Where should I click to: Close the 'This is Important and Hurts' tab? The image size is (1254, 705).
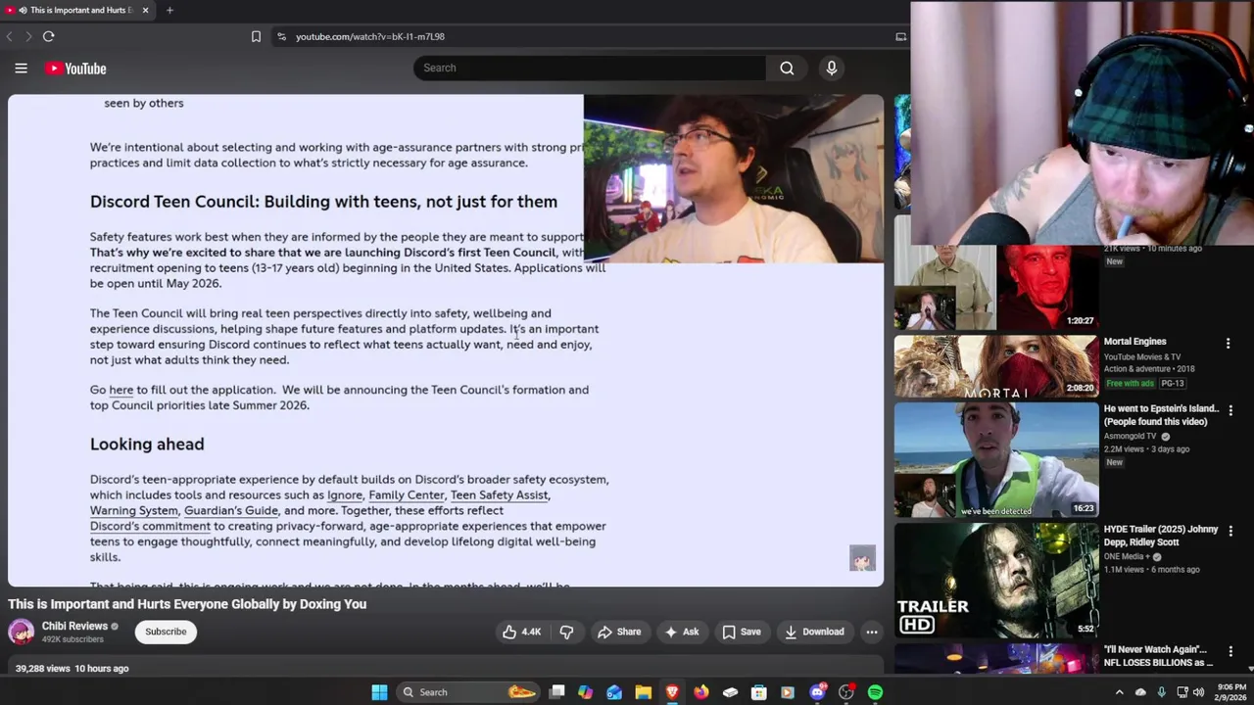(x=145, y=10)
